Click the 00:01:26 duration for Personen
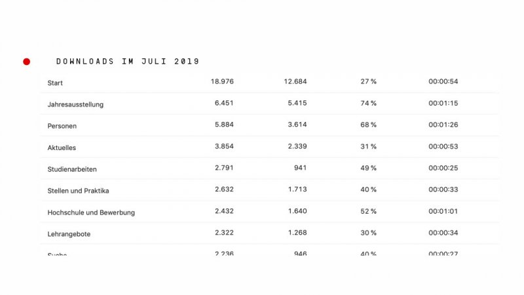524x295 pixels. pyautogui.click(x=443, y=125)
